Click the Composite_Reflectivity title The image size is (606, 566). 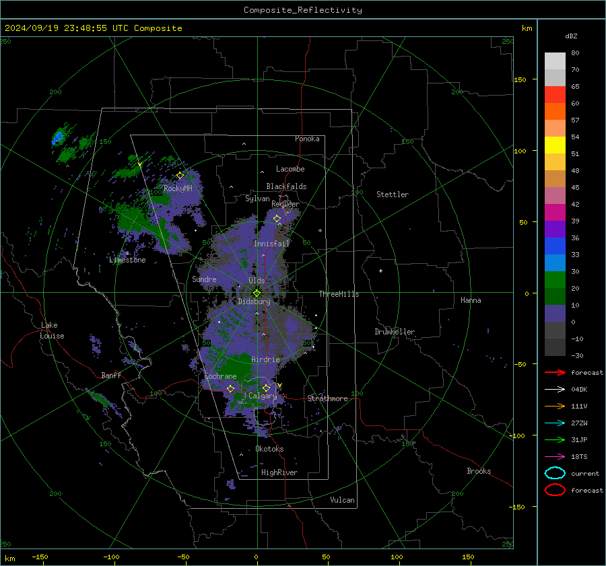[x=303, y=10]
